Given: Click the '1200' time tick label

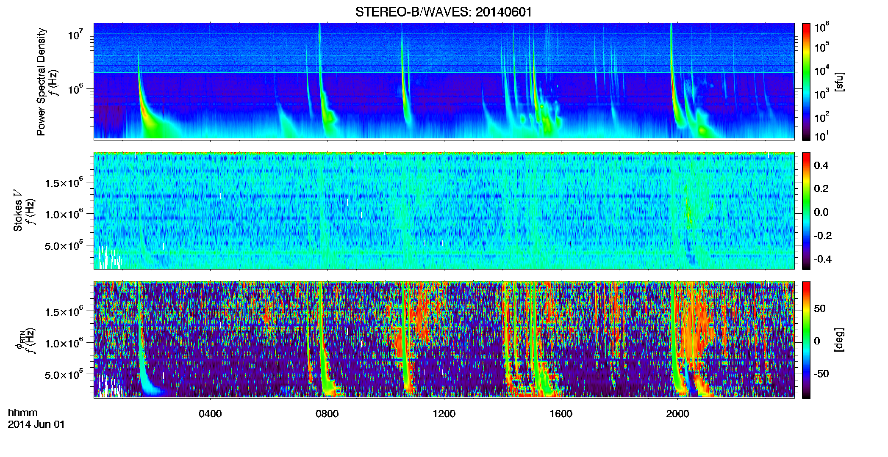Looking at the screenshot, I should click(444, 413).
